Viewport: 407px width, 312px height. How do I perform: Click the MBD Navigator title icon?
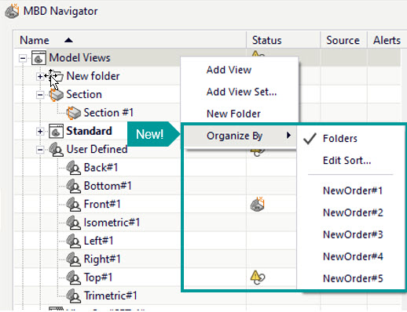tap(12, 11)
